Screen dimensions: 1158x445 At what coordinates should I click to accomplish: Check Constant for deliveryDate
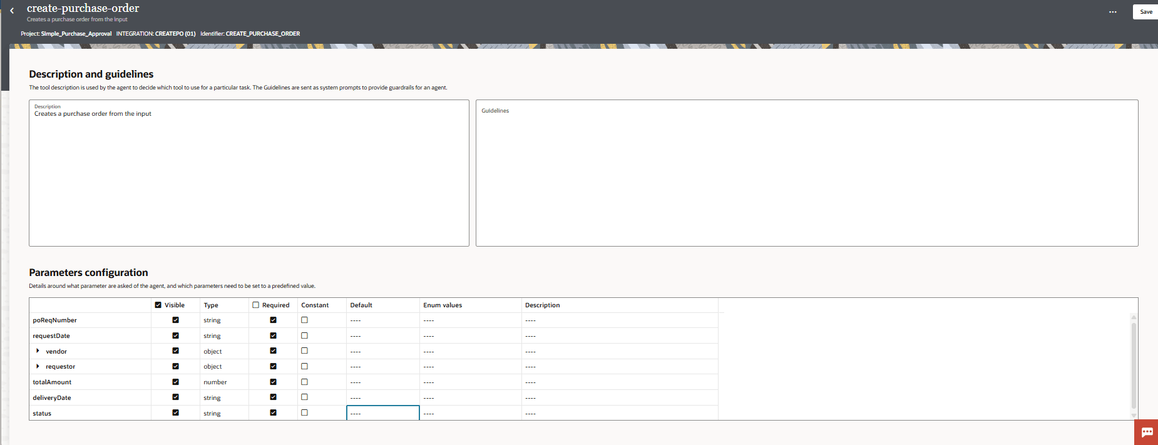tap(305, 397)
